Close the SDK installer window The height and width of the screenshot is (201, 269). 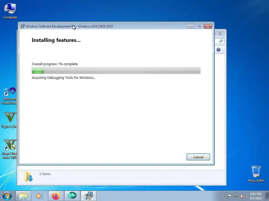point(208,26)
